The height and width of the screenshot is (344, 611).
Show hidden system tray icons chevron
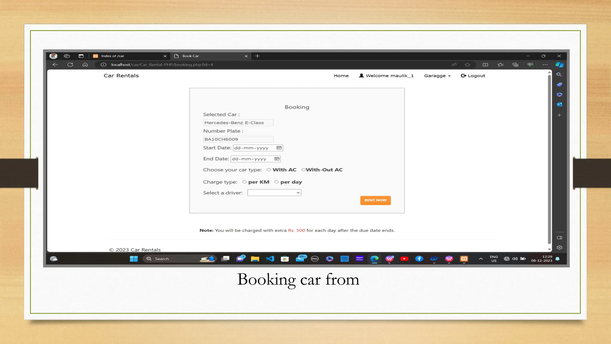481,259
